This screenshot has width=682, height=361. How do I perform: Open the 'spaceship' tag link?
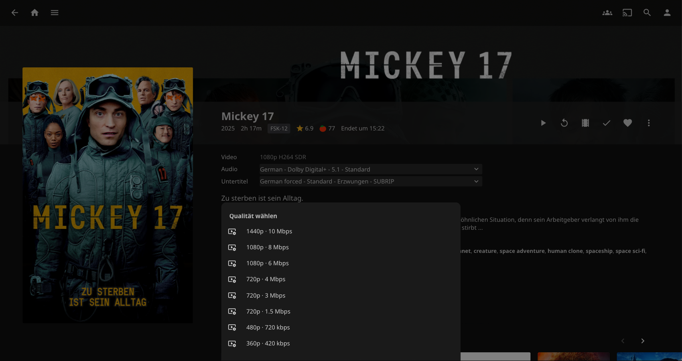(599, 251)
